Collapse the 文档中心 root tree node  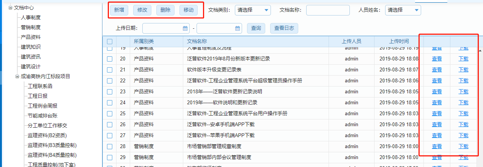click(11, 8)
